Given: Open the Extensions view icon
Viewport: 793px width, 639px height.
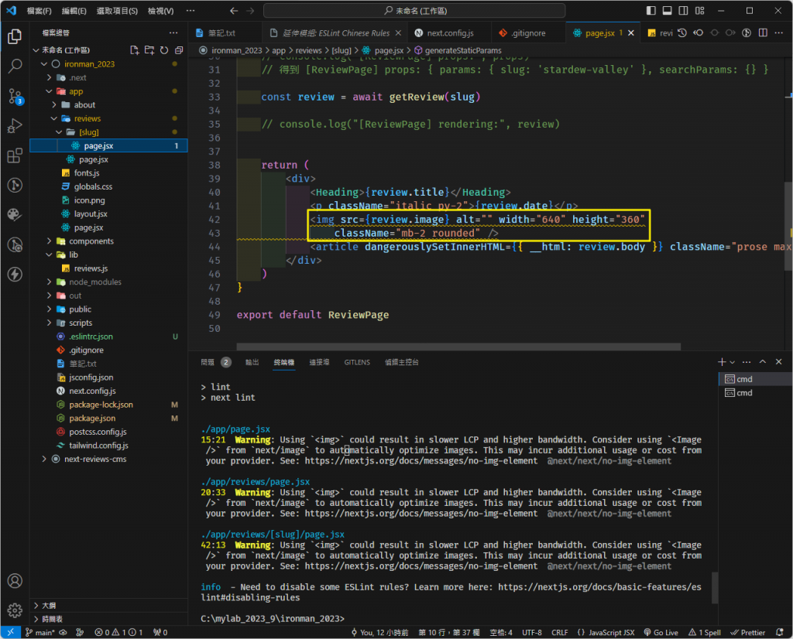Looking at the screenshot, I should point(15,155).
